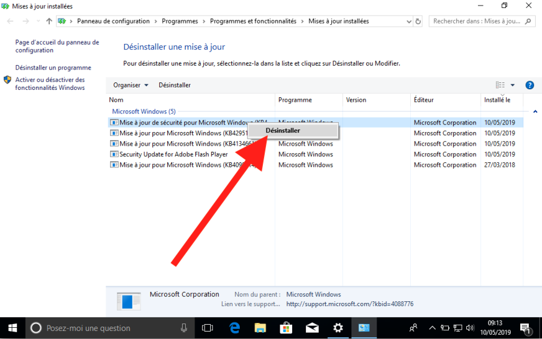The height and width of the screenshot is (339, 542).
Task: Sort by the 'Installé le' column header
Action: tap(497, 100)
